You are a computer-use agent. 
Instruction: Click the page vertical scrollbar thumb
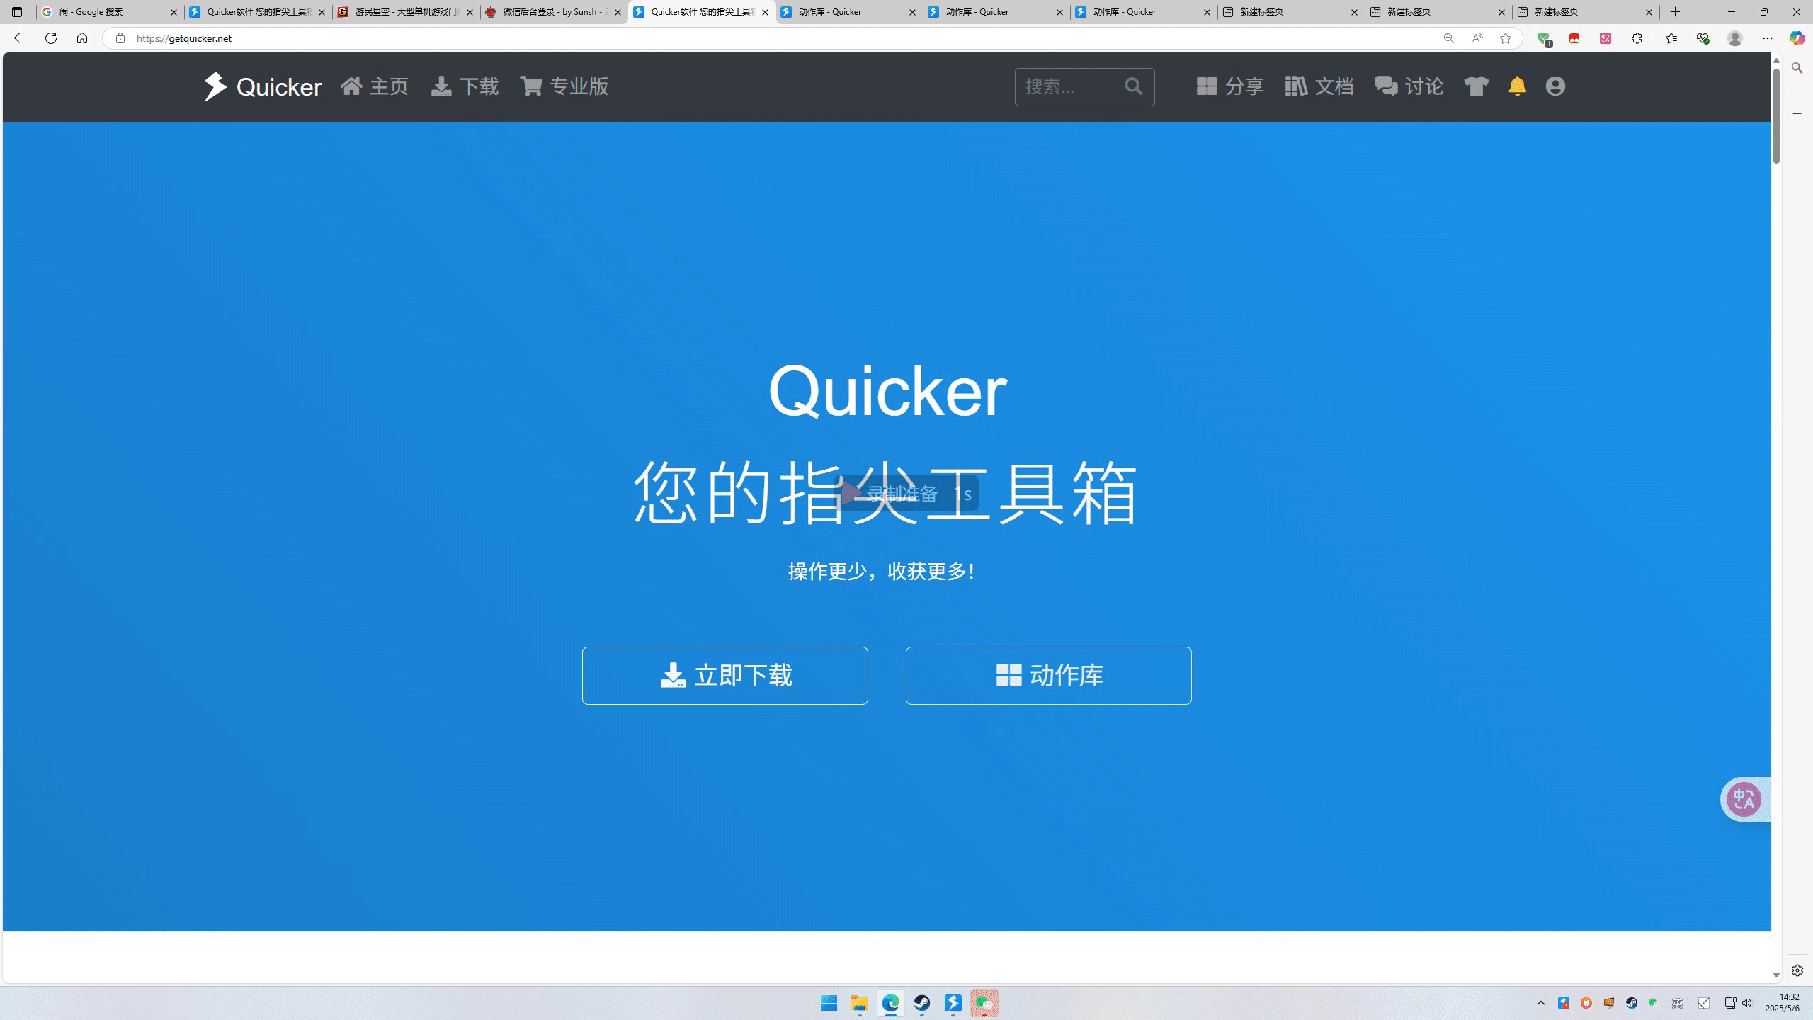pyautogui.click(x=1776, y=117)
